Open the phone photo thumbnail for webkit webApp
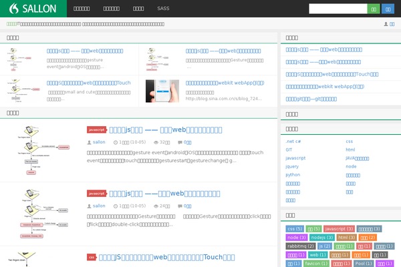 [x=162, y=91]
